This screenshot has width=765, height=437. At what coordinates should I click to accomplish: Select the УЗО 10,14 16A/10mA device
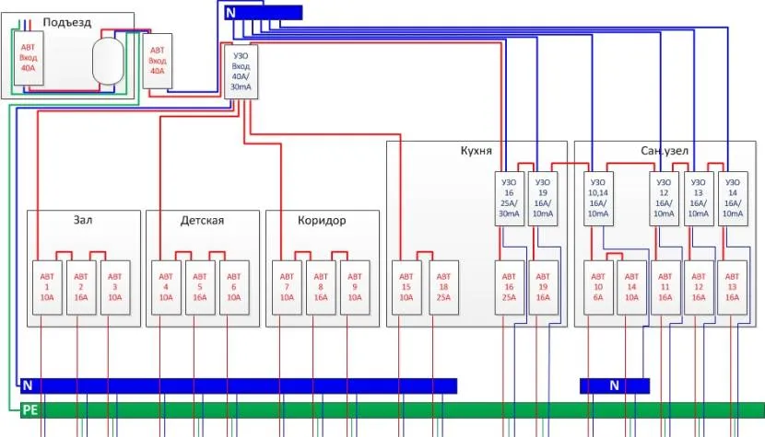click(598, 196)
